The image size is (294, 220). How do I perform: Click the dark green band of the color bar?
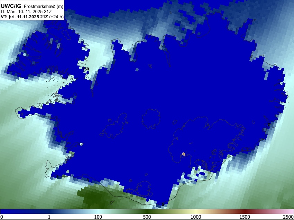point(147,212)
